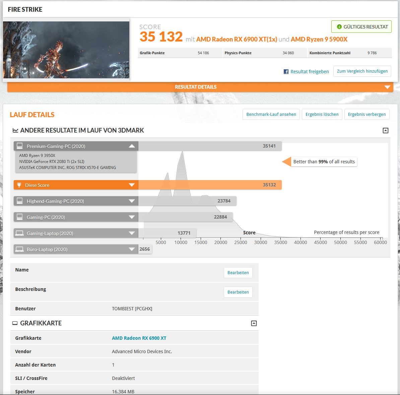Expand the Diese Score dropdown arrow

tap(132, 185)
